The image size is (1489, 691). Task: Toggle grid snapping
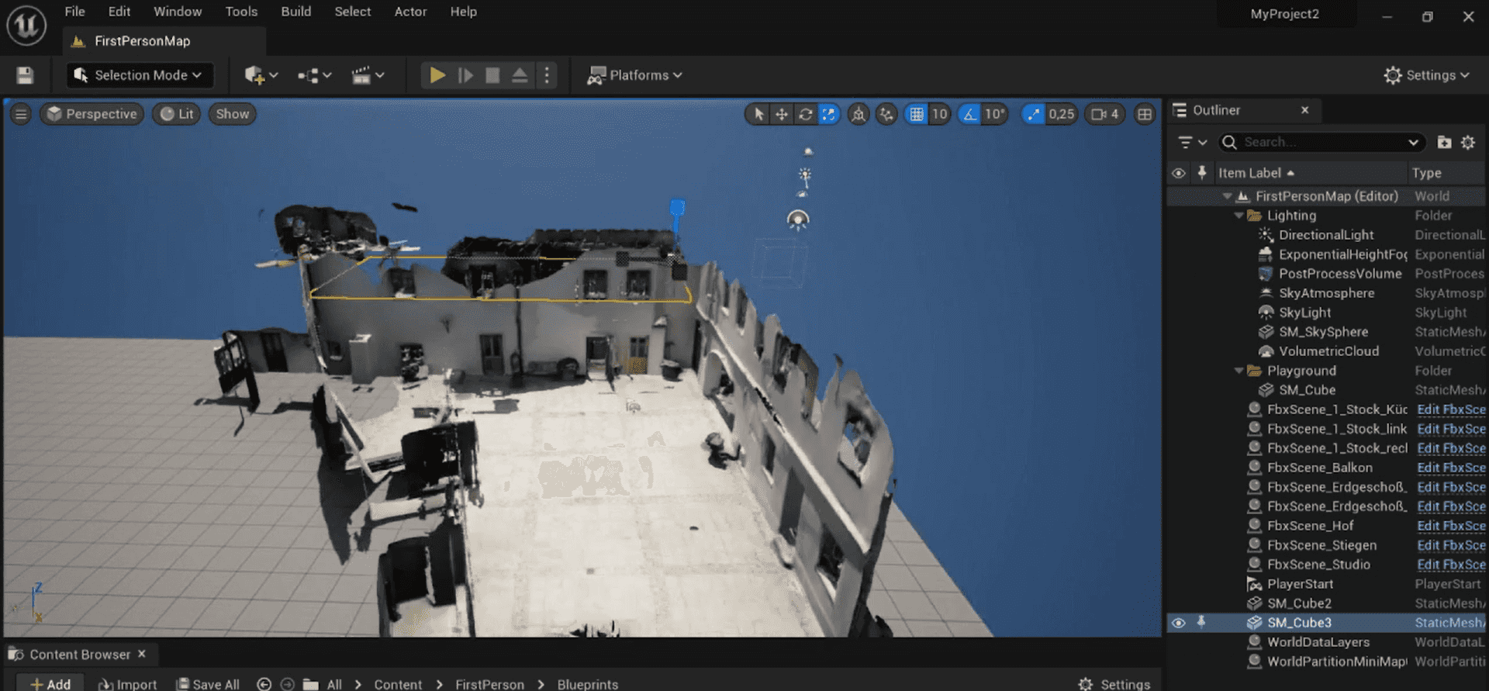click(x=917, y=114)
